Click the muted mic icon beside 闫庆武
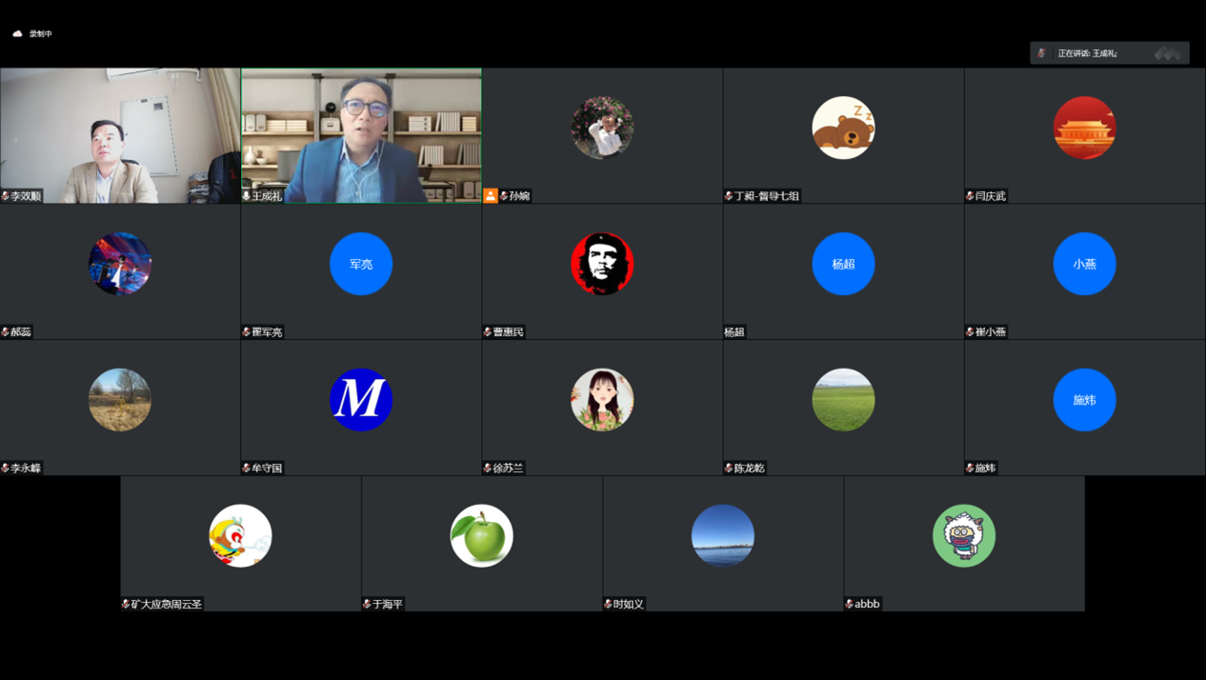This screenshot has height=680, width=1206. click(x=970, y=196)
